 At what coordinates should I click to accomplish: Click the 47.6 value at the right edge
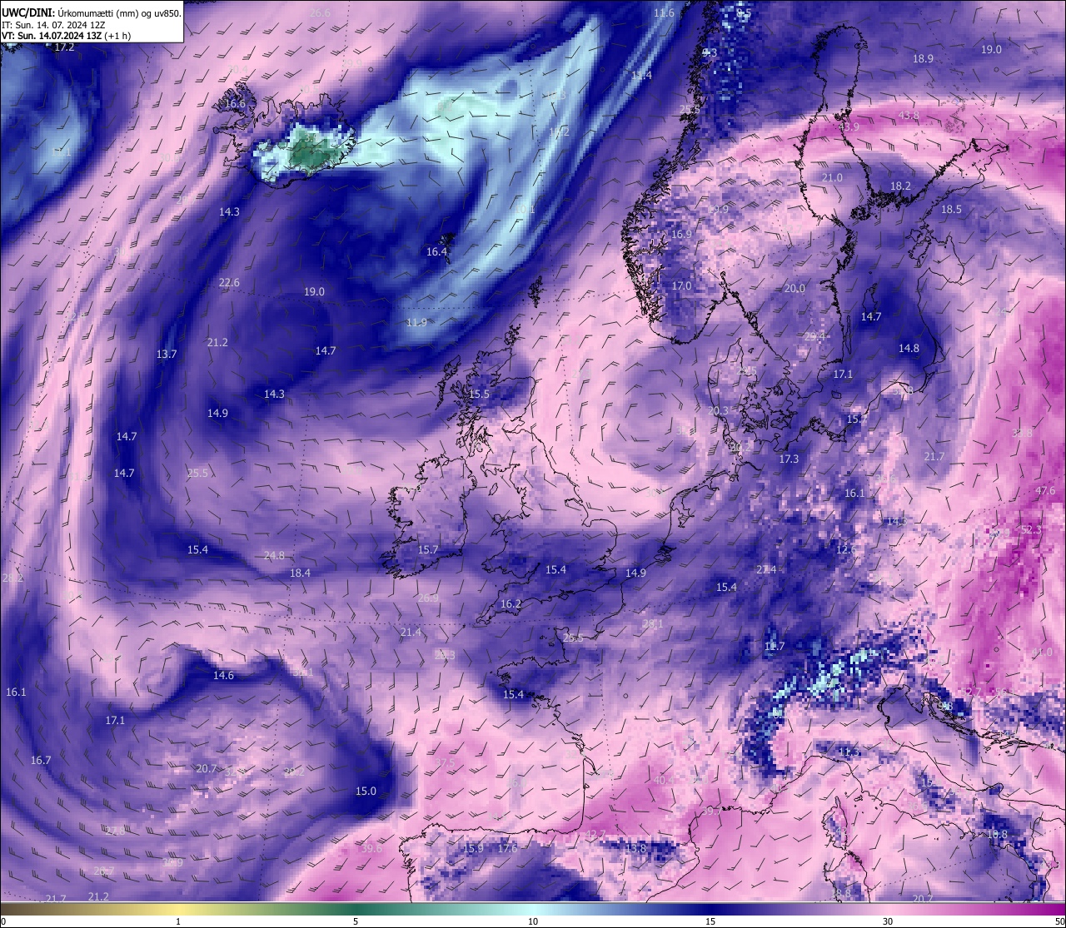coord(1045,492)
